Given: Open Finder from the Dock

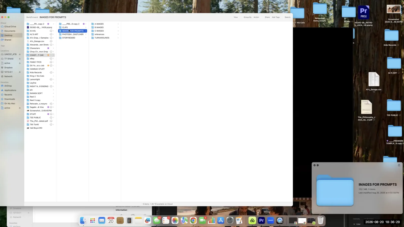Looking at the screenshot, I should (x=83, y=220).
